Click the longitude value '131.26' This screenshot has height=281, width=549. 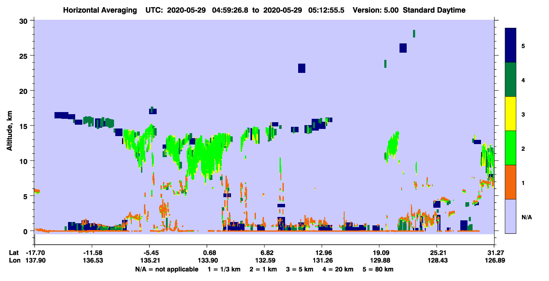pos(322,260)
